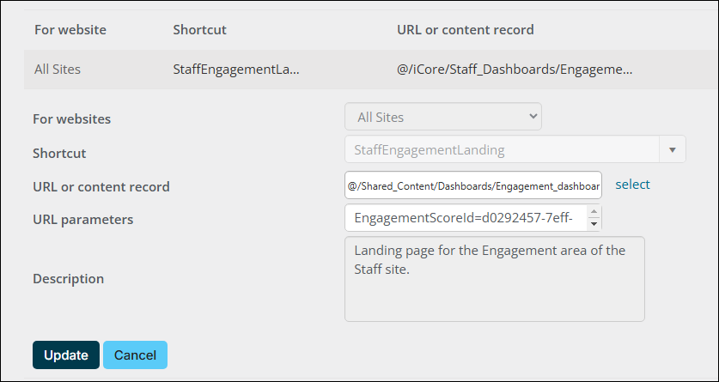Cancel the shortcut edit
The image size is (719, 382).
pos(135,355)
